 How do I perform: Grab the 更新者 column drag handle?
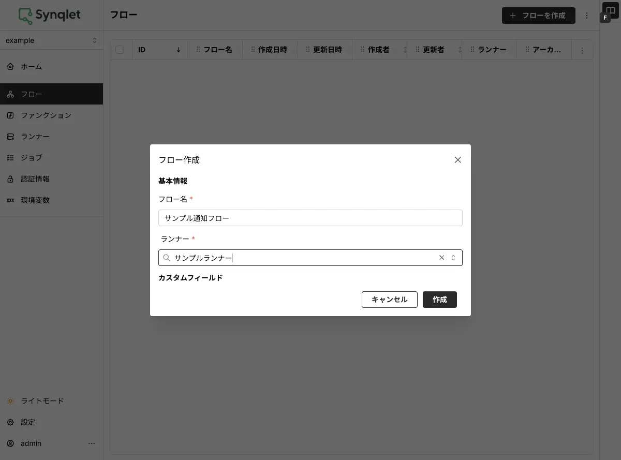coord(418,50)
